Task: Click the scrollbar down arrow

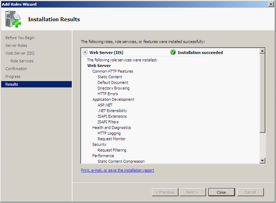Action: pos(262,161)
